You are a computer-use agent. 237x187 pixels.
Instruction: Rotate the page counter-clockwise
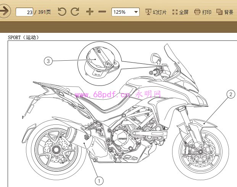click(x=62, y=12)
